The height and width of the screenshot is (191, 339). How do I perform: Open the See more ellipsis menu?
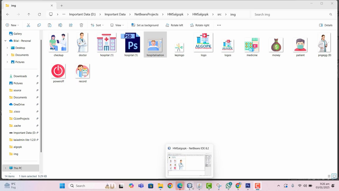(x=219, y=25)
